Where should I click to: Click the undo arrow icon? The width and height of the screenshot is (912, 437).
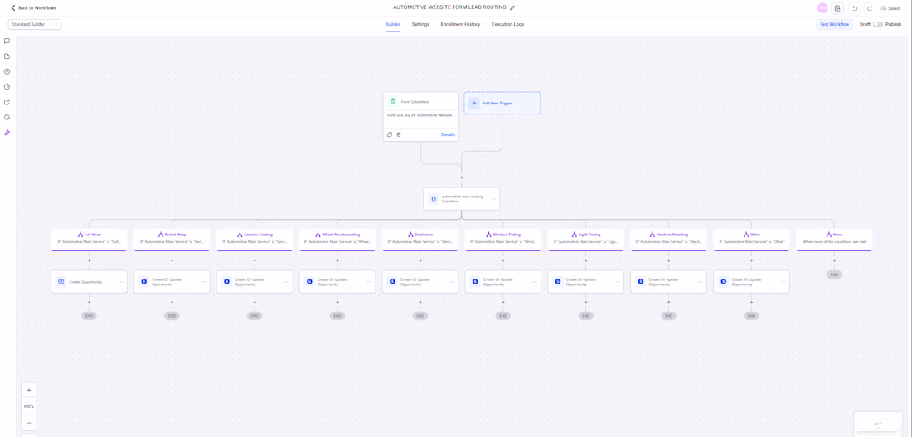tap(855, 8)
